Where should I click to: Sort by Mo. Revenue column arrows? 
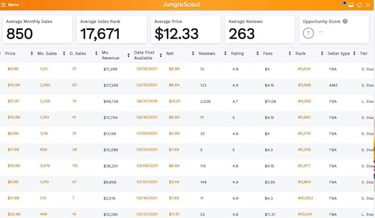tap(128, 55)
